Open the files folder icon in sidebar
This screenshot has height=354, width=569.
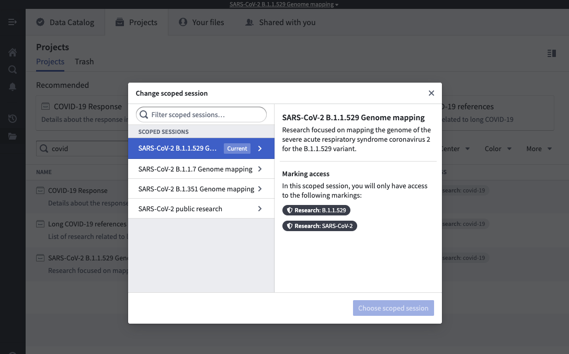pyautogui.click(x=13, y=136)
